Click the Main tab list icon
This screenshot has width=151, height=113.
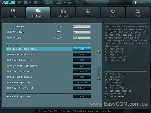tap(13, 11)
